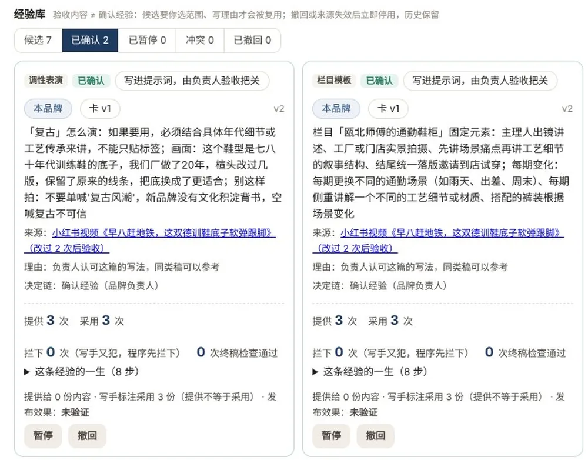Click 暂停 button in 调性表演 card

point(43,436)
